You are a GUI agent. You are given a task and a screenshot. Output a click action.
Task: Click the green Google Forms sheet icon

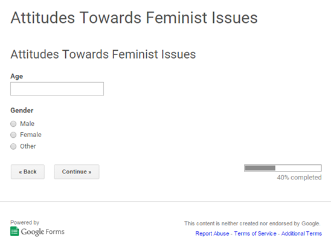click(x=14, y=231)
